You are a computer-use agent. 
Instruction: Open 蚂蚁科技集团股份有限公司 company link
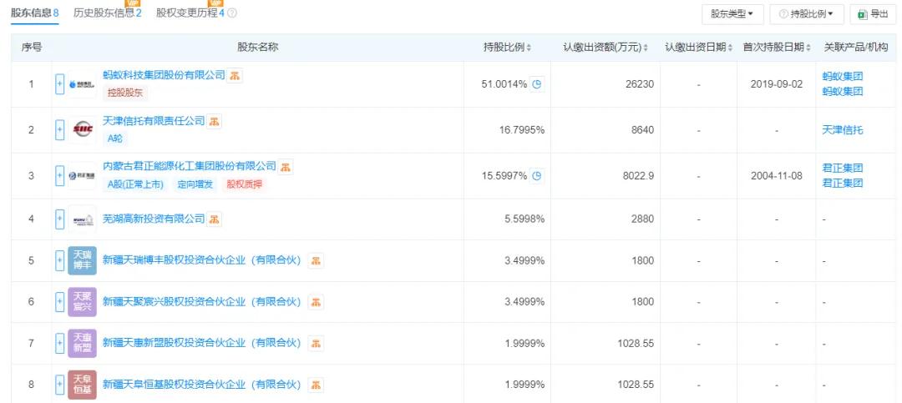164,75
